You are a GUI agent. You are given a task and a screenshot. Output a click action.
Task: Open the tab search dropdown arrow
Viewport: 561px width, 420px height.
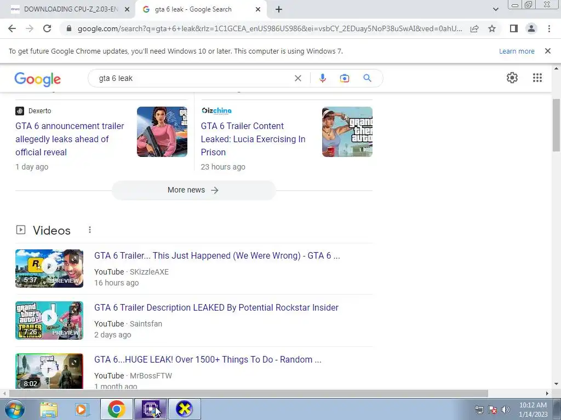point(495,9)
